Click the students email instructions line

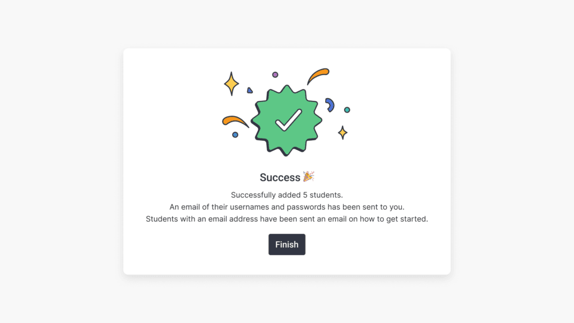tap(287, 219)
